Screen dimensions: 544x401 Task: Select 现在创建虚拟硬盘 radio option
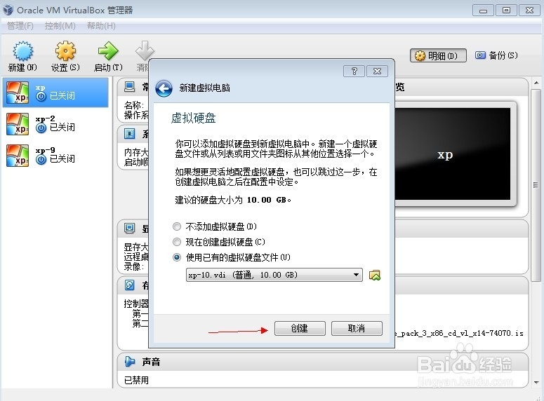[177, 242]
